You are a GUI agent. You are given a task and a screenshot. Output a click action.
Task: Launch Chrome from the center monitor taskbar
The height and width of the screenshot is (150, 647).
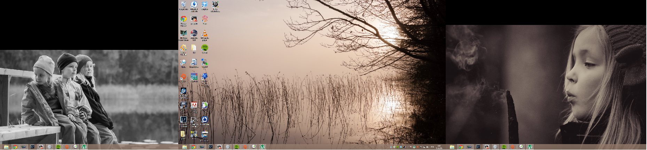(193, 147)
